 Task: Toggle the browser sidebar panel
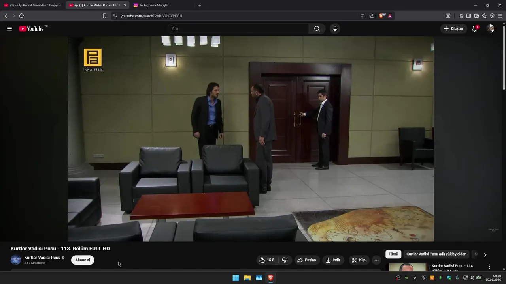468,16
